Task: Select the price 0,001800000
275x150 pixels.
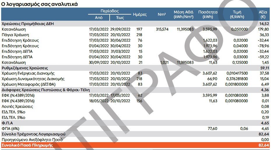Action: click(x=237, y=84)
